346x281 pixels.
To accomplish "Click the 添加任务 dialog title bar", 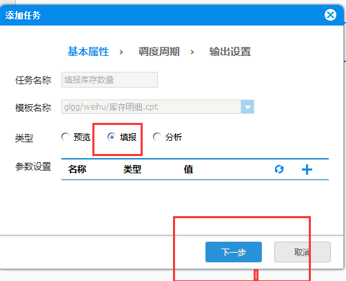I will 161,15.
